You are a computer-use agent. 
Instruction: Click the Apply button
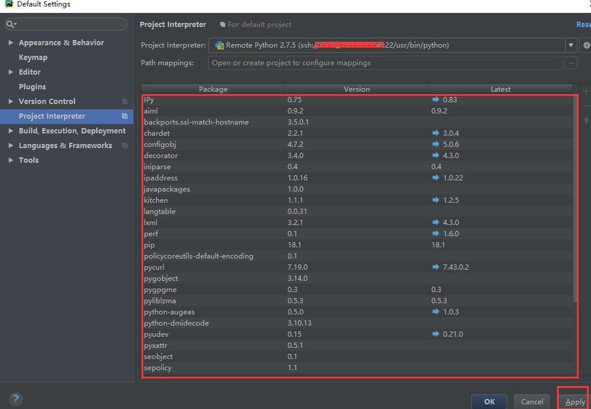tap(575, 402)
